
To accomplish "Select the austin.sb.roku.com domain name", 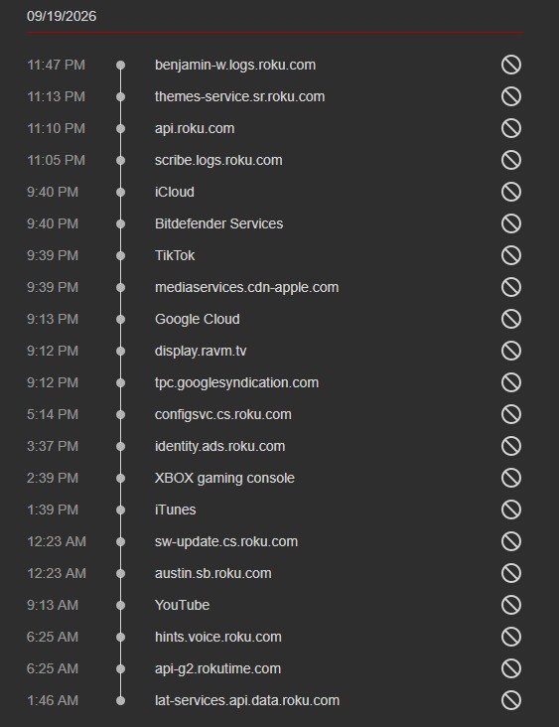I will 213,573.
